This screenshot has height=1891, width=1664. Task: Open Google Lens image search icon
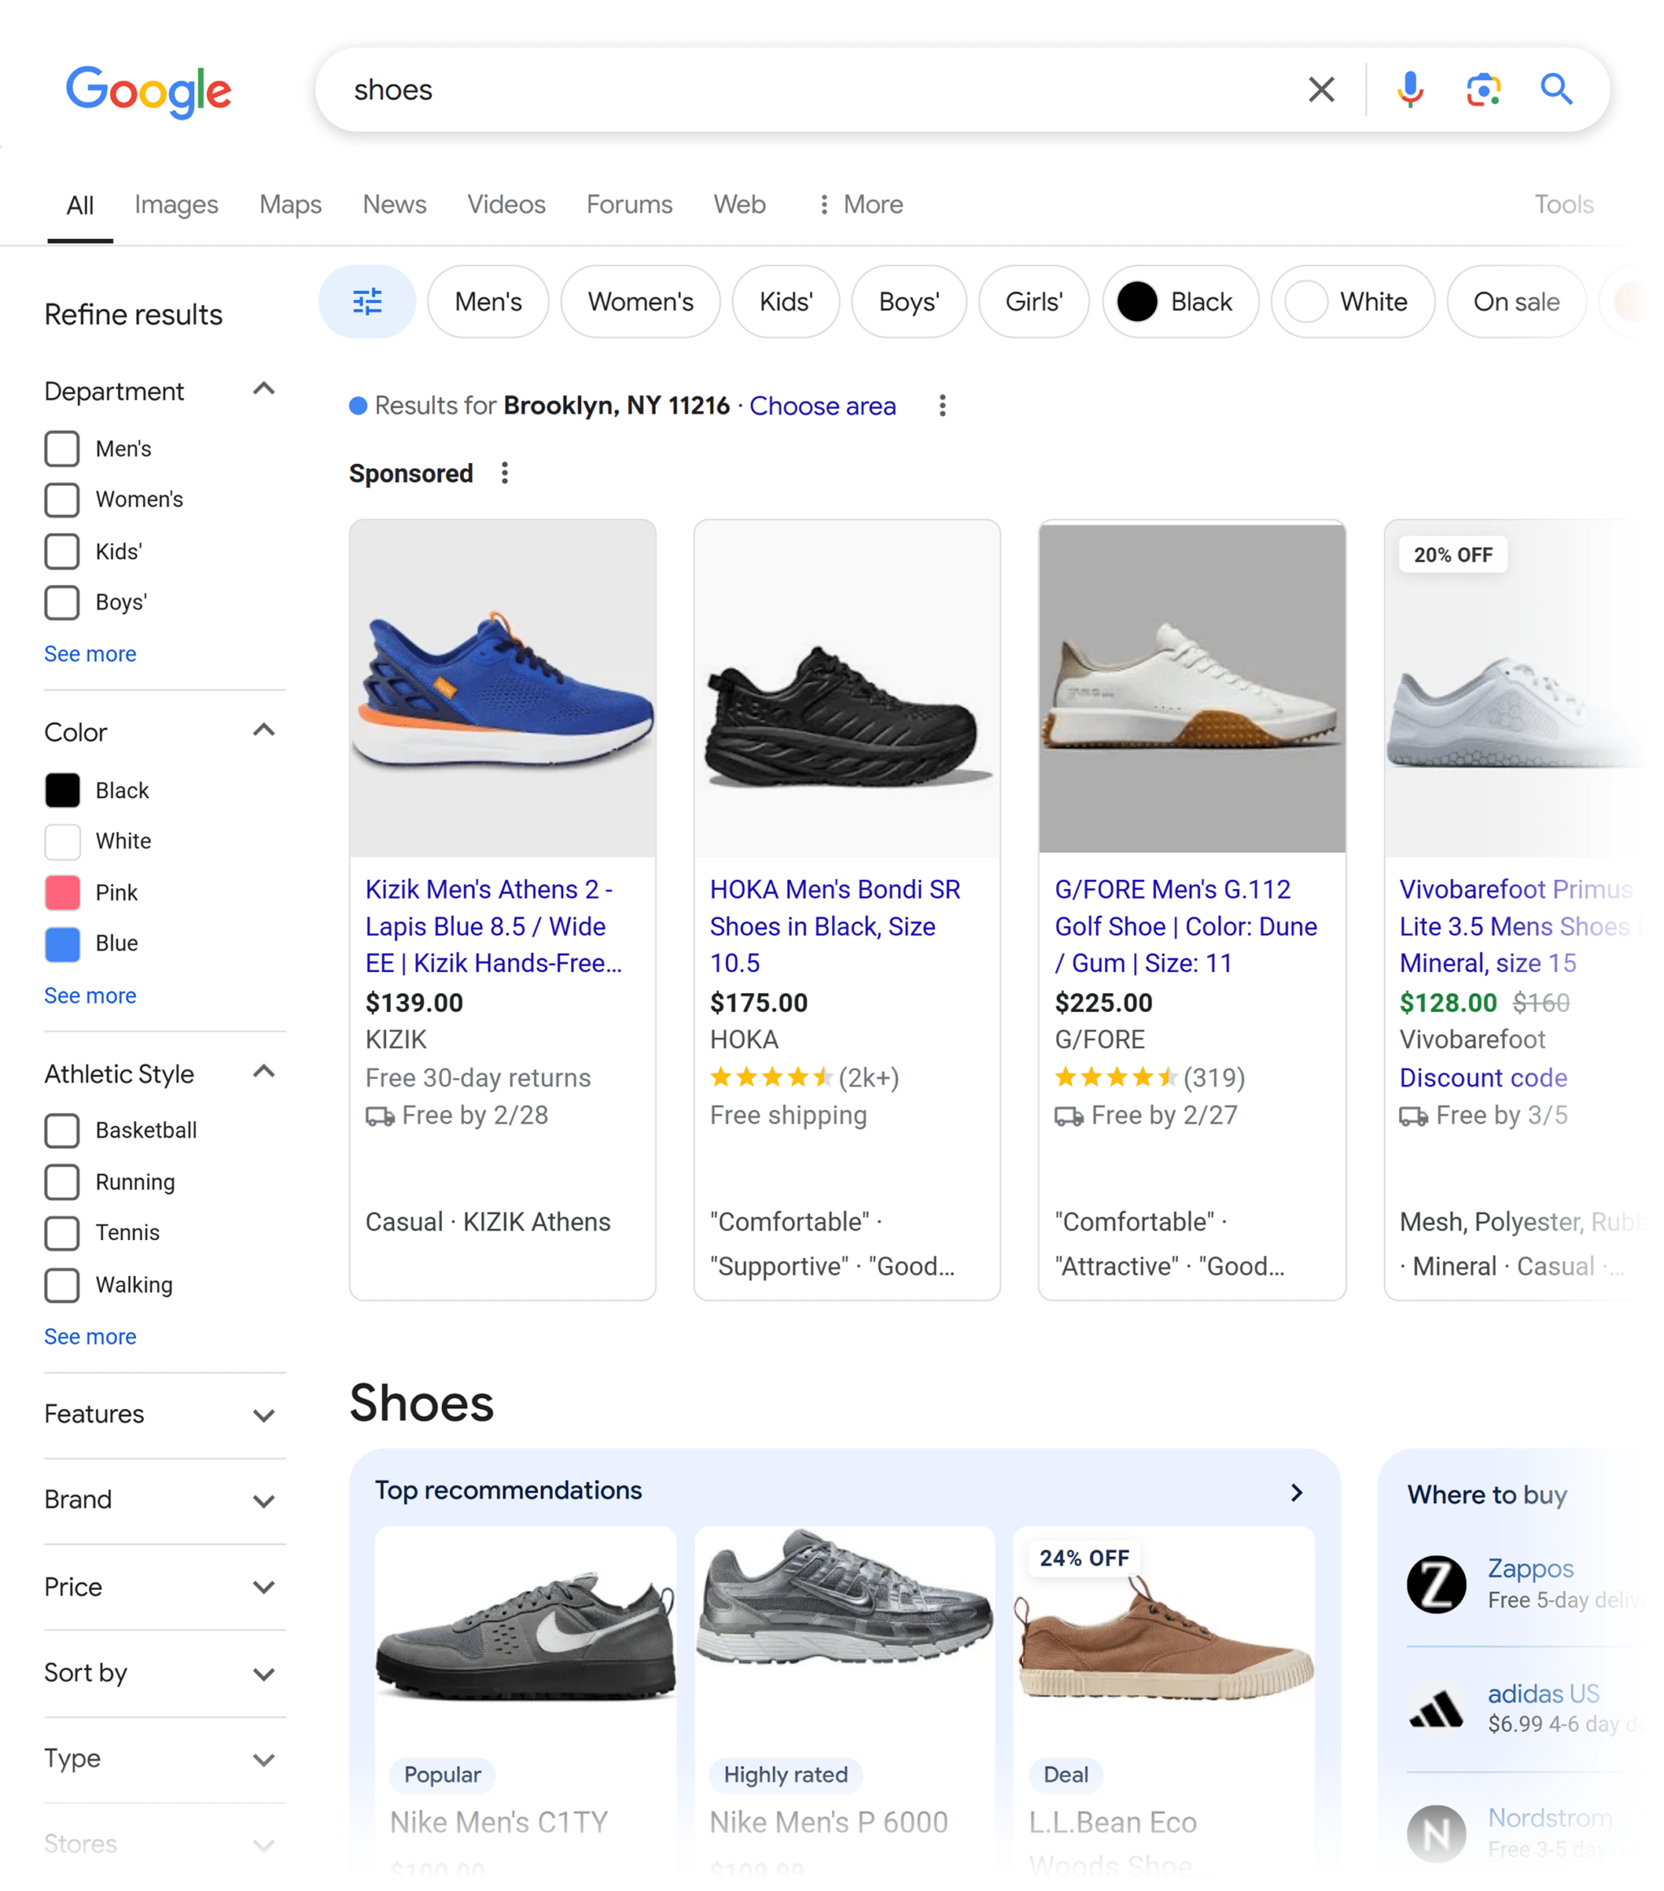click(1483, 89)
